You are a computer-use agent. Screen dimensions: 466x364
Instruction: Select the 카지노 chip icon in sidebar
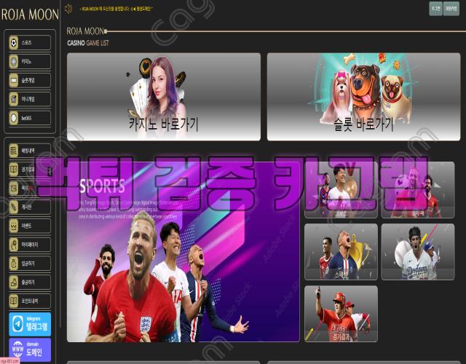tap(30, 62)
